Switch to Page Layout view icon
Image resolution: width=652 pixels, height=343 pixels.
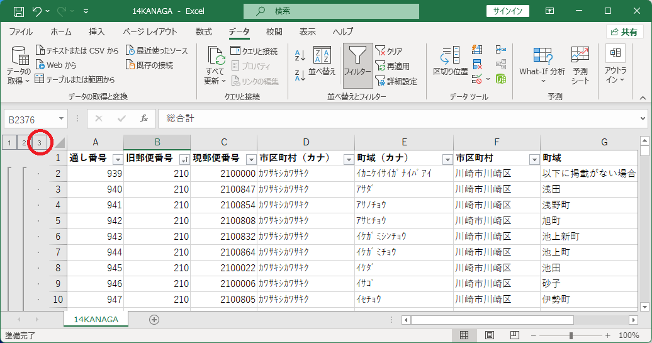point(490,335)
